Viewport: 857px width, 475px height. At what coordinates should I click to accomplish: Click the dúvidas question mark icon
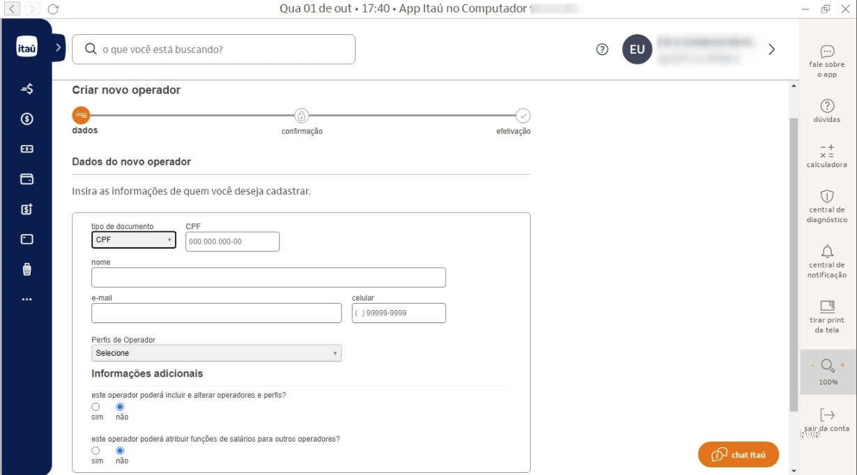point(827,106)
